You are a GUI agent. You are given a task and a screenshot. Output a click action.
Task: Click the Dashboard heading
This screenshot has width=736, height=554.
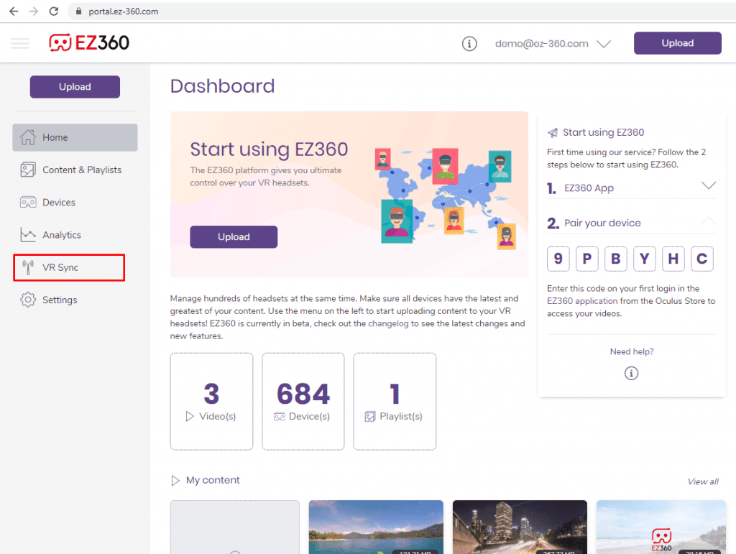pos(223,86)
